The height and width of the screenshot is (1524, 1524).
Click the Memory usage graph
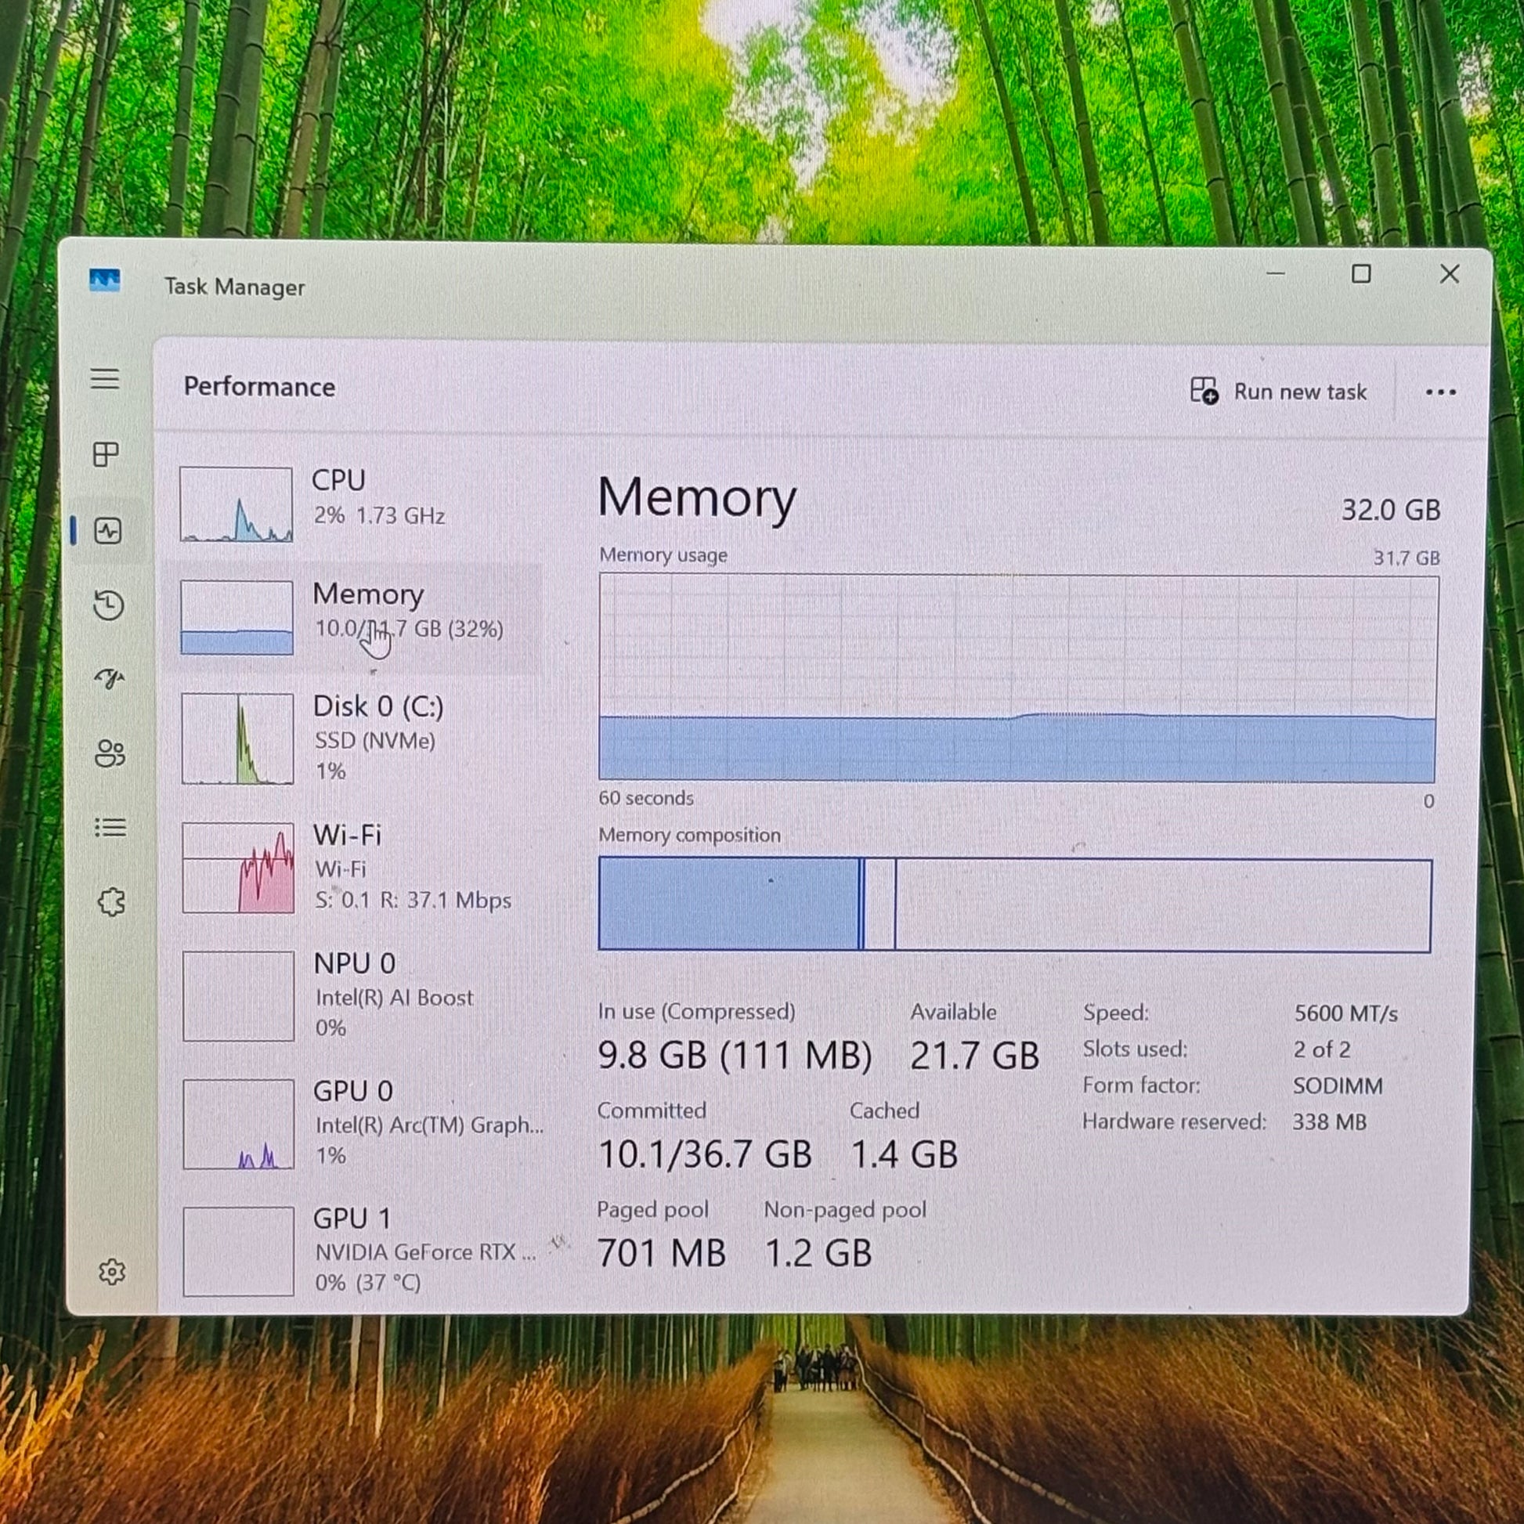(1017, 678)
